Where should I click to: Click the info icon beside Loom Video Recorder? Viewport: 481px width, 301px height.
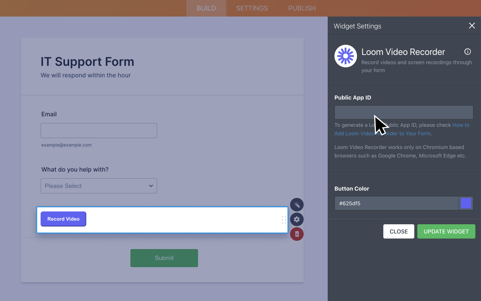coord(467,52)
